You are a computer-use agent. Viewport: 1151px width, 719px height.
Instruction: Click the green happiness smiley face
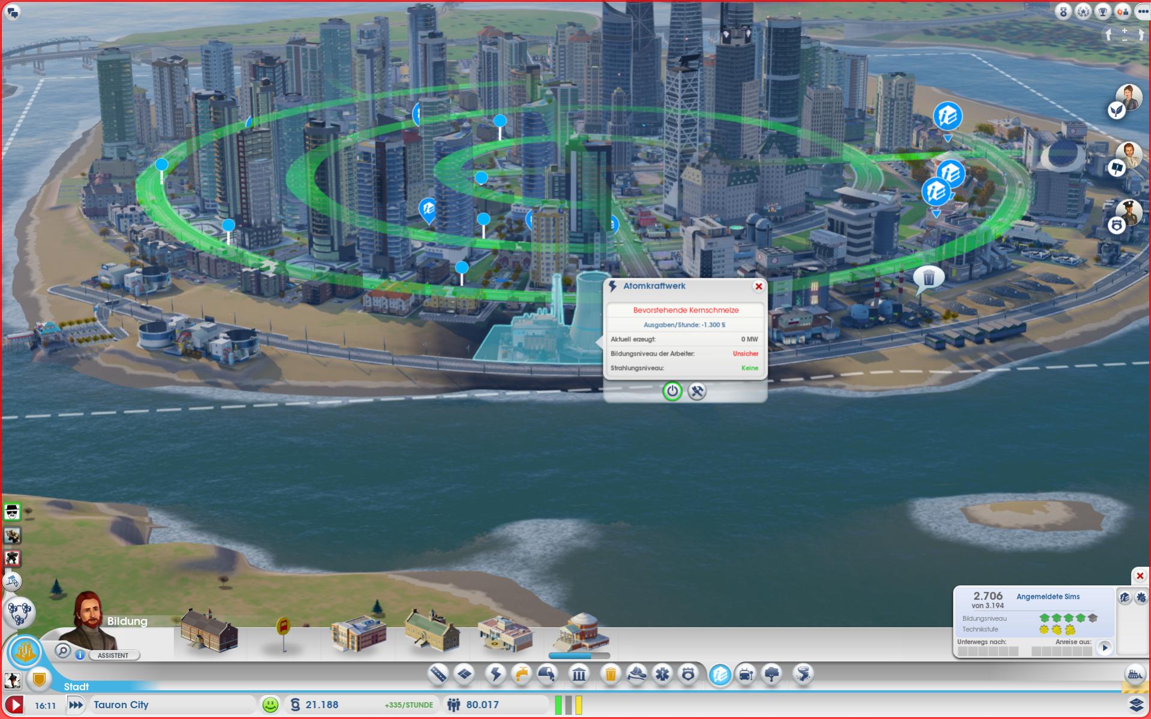(271, 705)
